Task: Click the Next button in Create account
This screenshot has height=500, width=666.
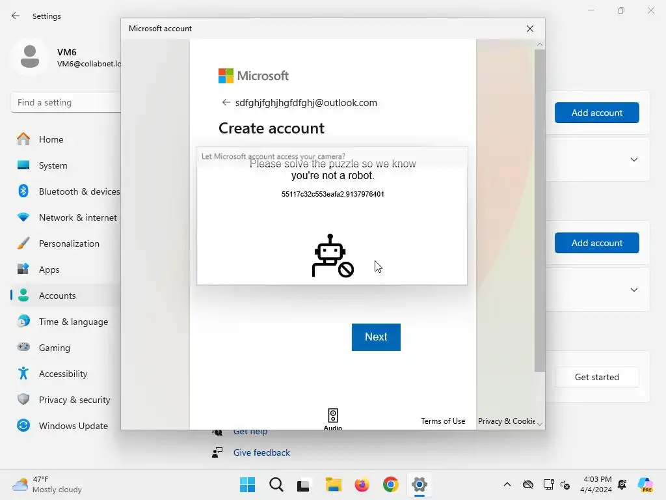Action: 376,337
